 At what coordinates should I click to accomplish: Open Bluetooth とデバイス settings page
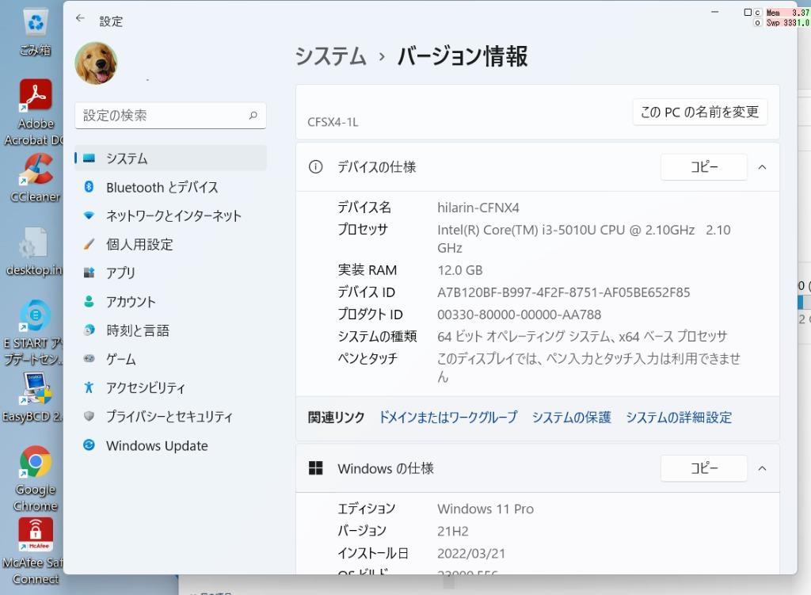coord(171,187)
